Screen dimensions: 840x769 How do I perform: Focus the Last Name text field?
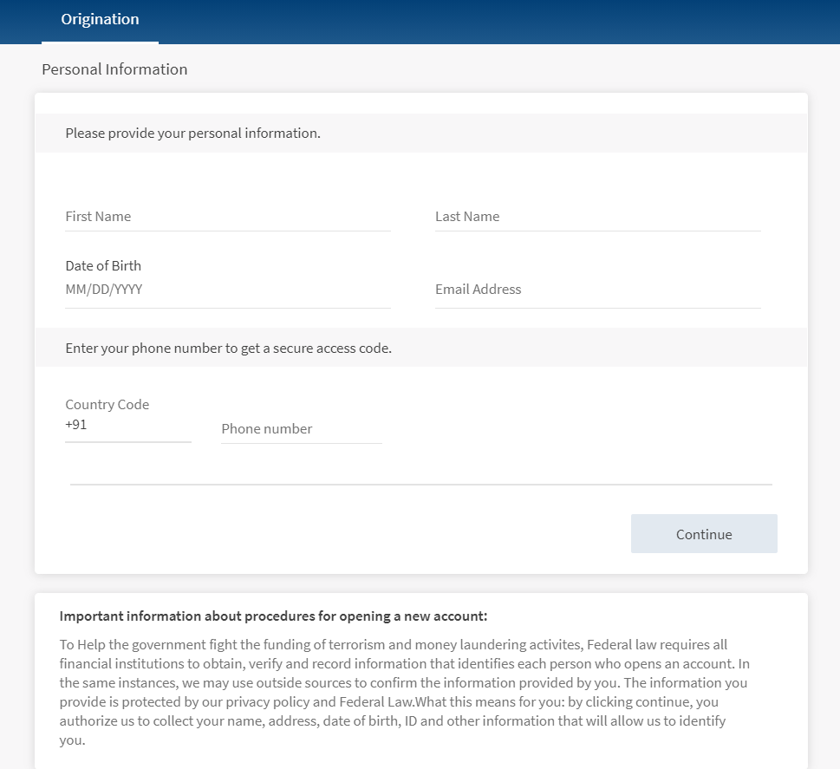point(597,217)
